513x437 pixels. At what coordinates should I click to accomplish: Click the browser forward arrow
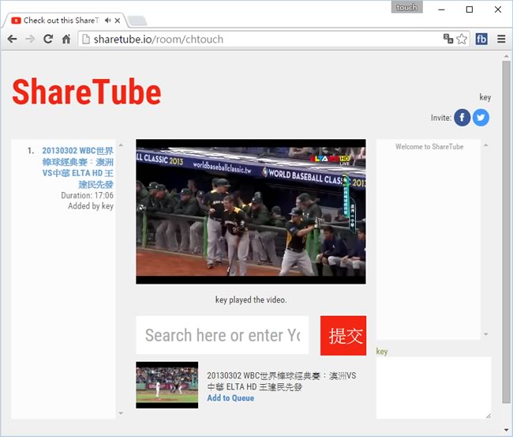30,40
